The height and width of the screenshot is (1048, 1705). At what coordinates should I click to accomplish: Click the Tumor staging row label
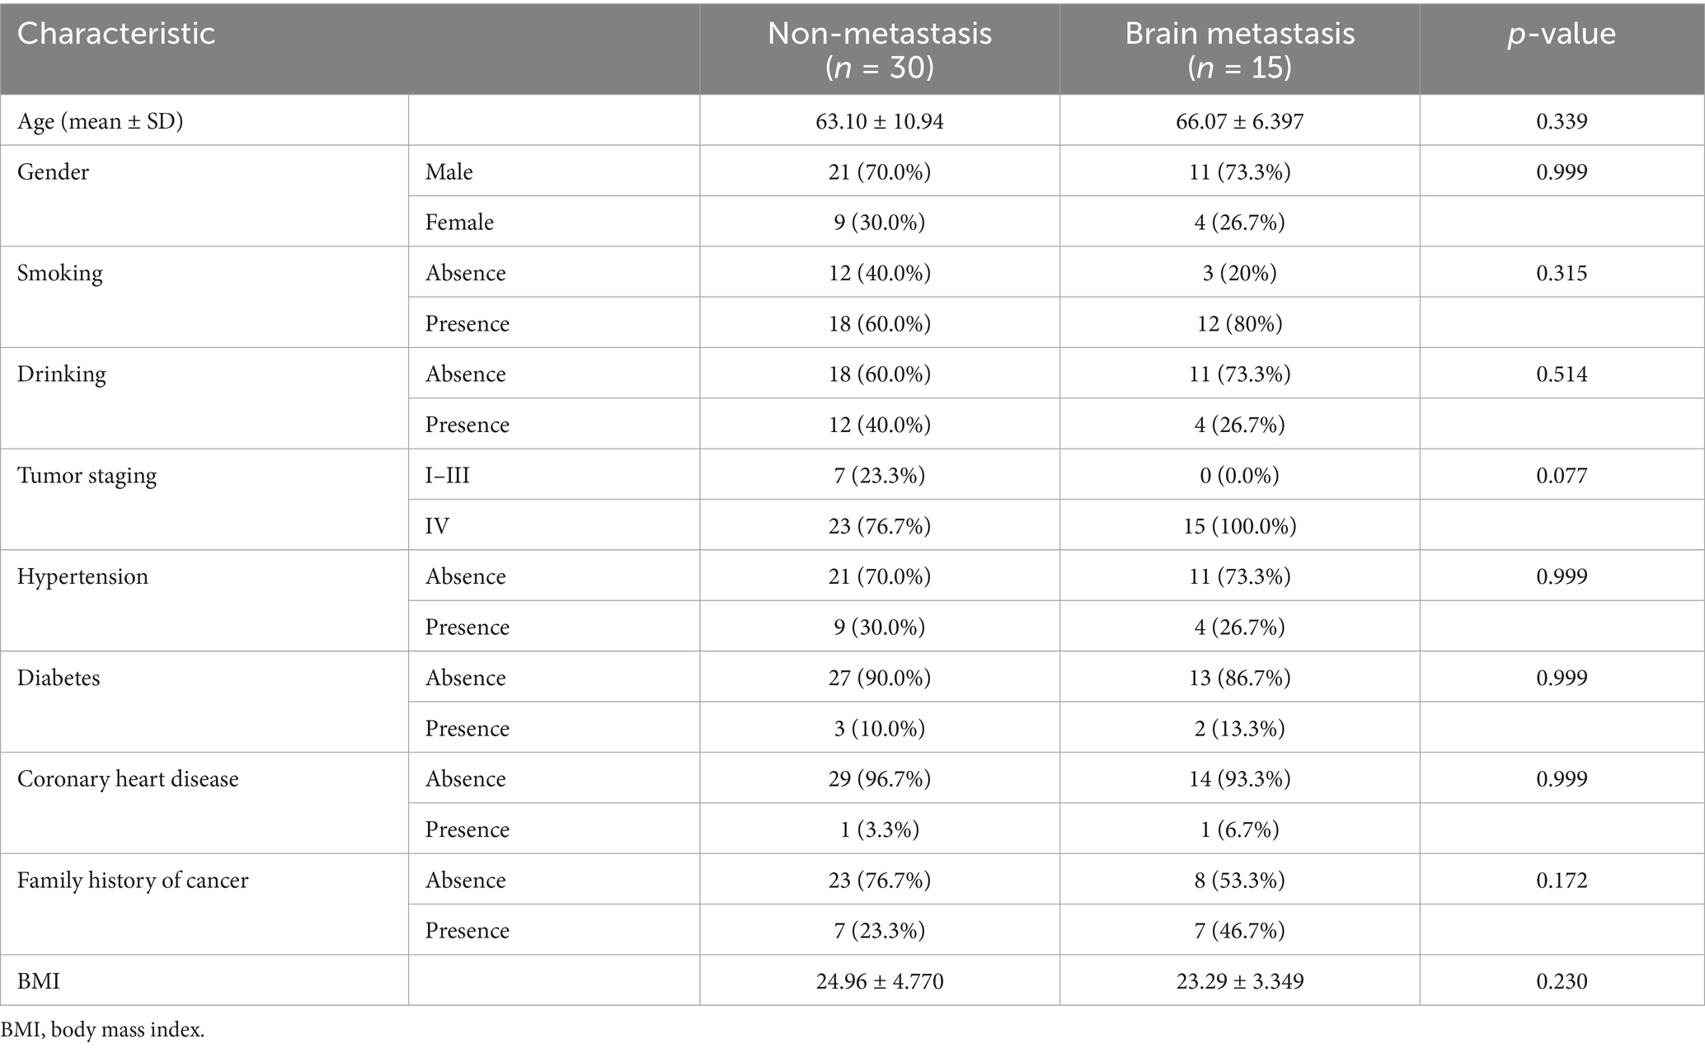click(x=87, y=475)
